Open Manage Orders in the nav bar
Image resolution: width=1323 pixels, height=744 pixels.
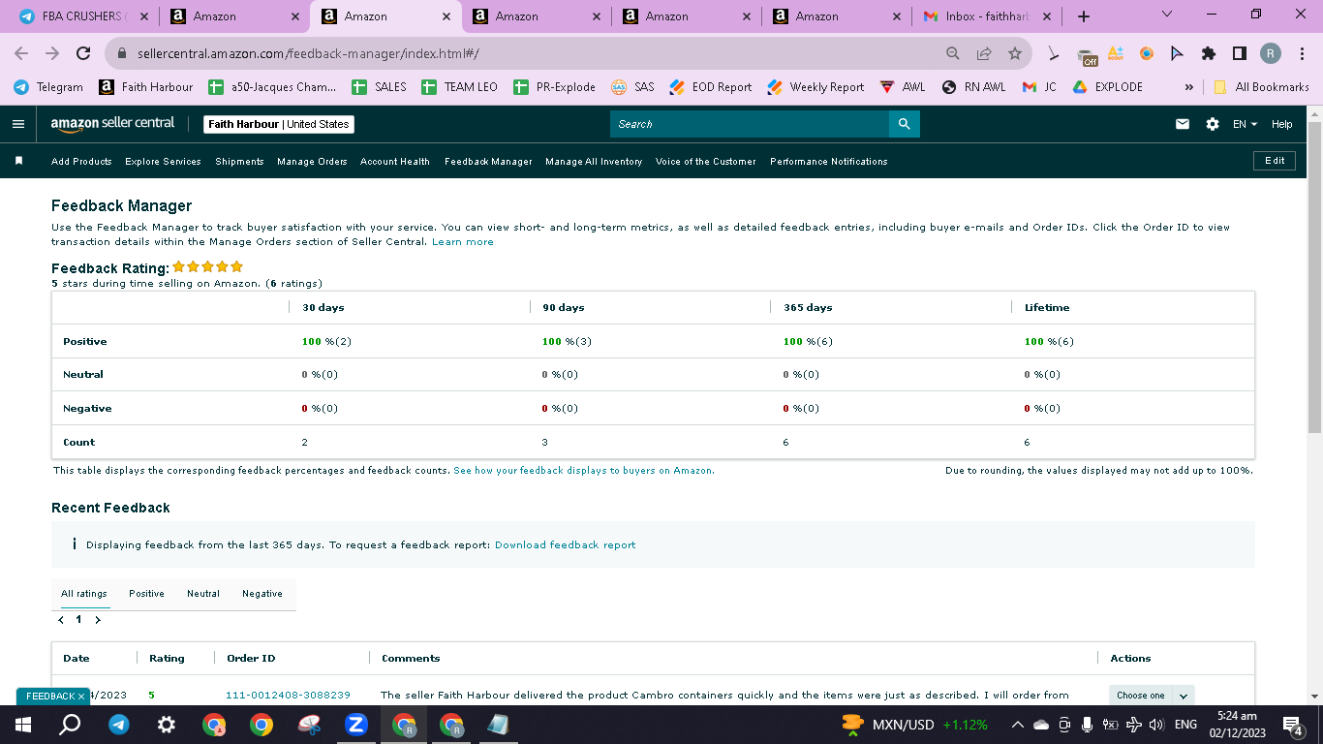(x=312, y=162)
